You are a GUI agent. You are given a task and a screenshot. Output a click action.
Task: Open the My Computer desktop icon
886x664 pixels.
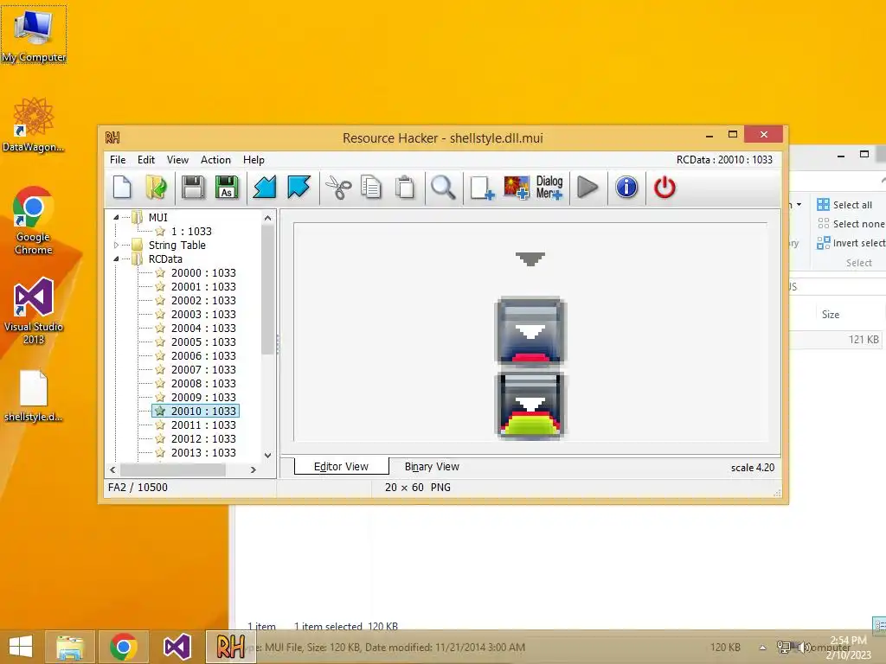tap(34, 35)
